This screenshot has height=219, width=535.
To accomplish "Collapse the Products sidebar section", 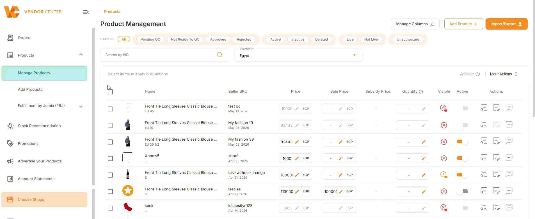I will (81, 55).
